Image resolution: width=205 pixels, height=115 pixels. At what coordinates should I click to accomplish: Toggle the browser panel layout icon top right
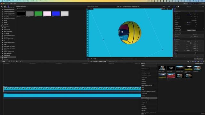[190, 4]
